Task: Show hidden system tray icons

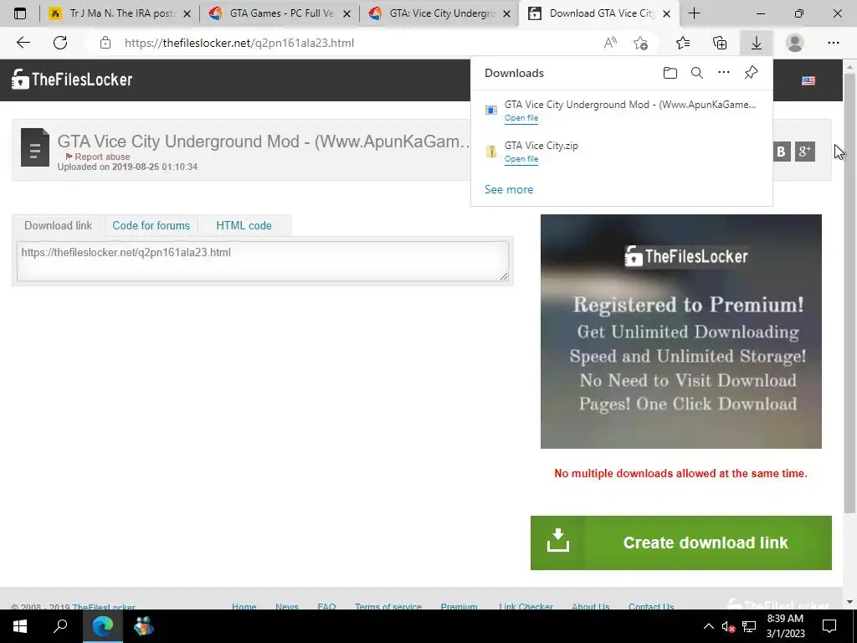Action: (708, 626)
